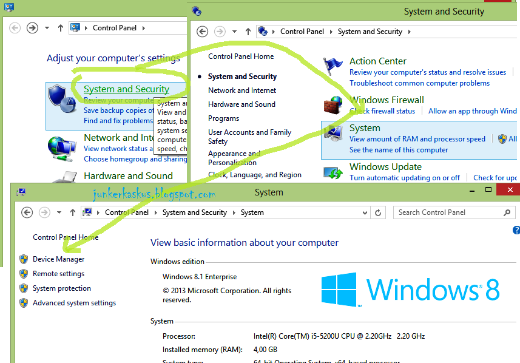Click help question mark icon in System window
Image resolution: width=520 pixels, height=363 pixels.
click(x=516, y=230)
